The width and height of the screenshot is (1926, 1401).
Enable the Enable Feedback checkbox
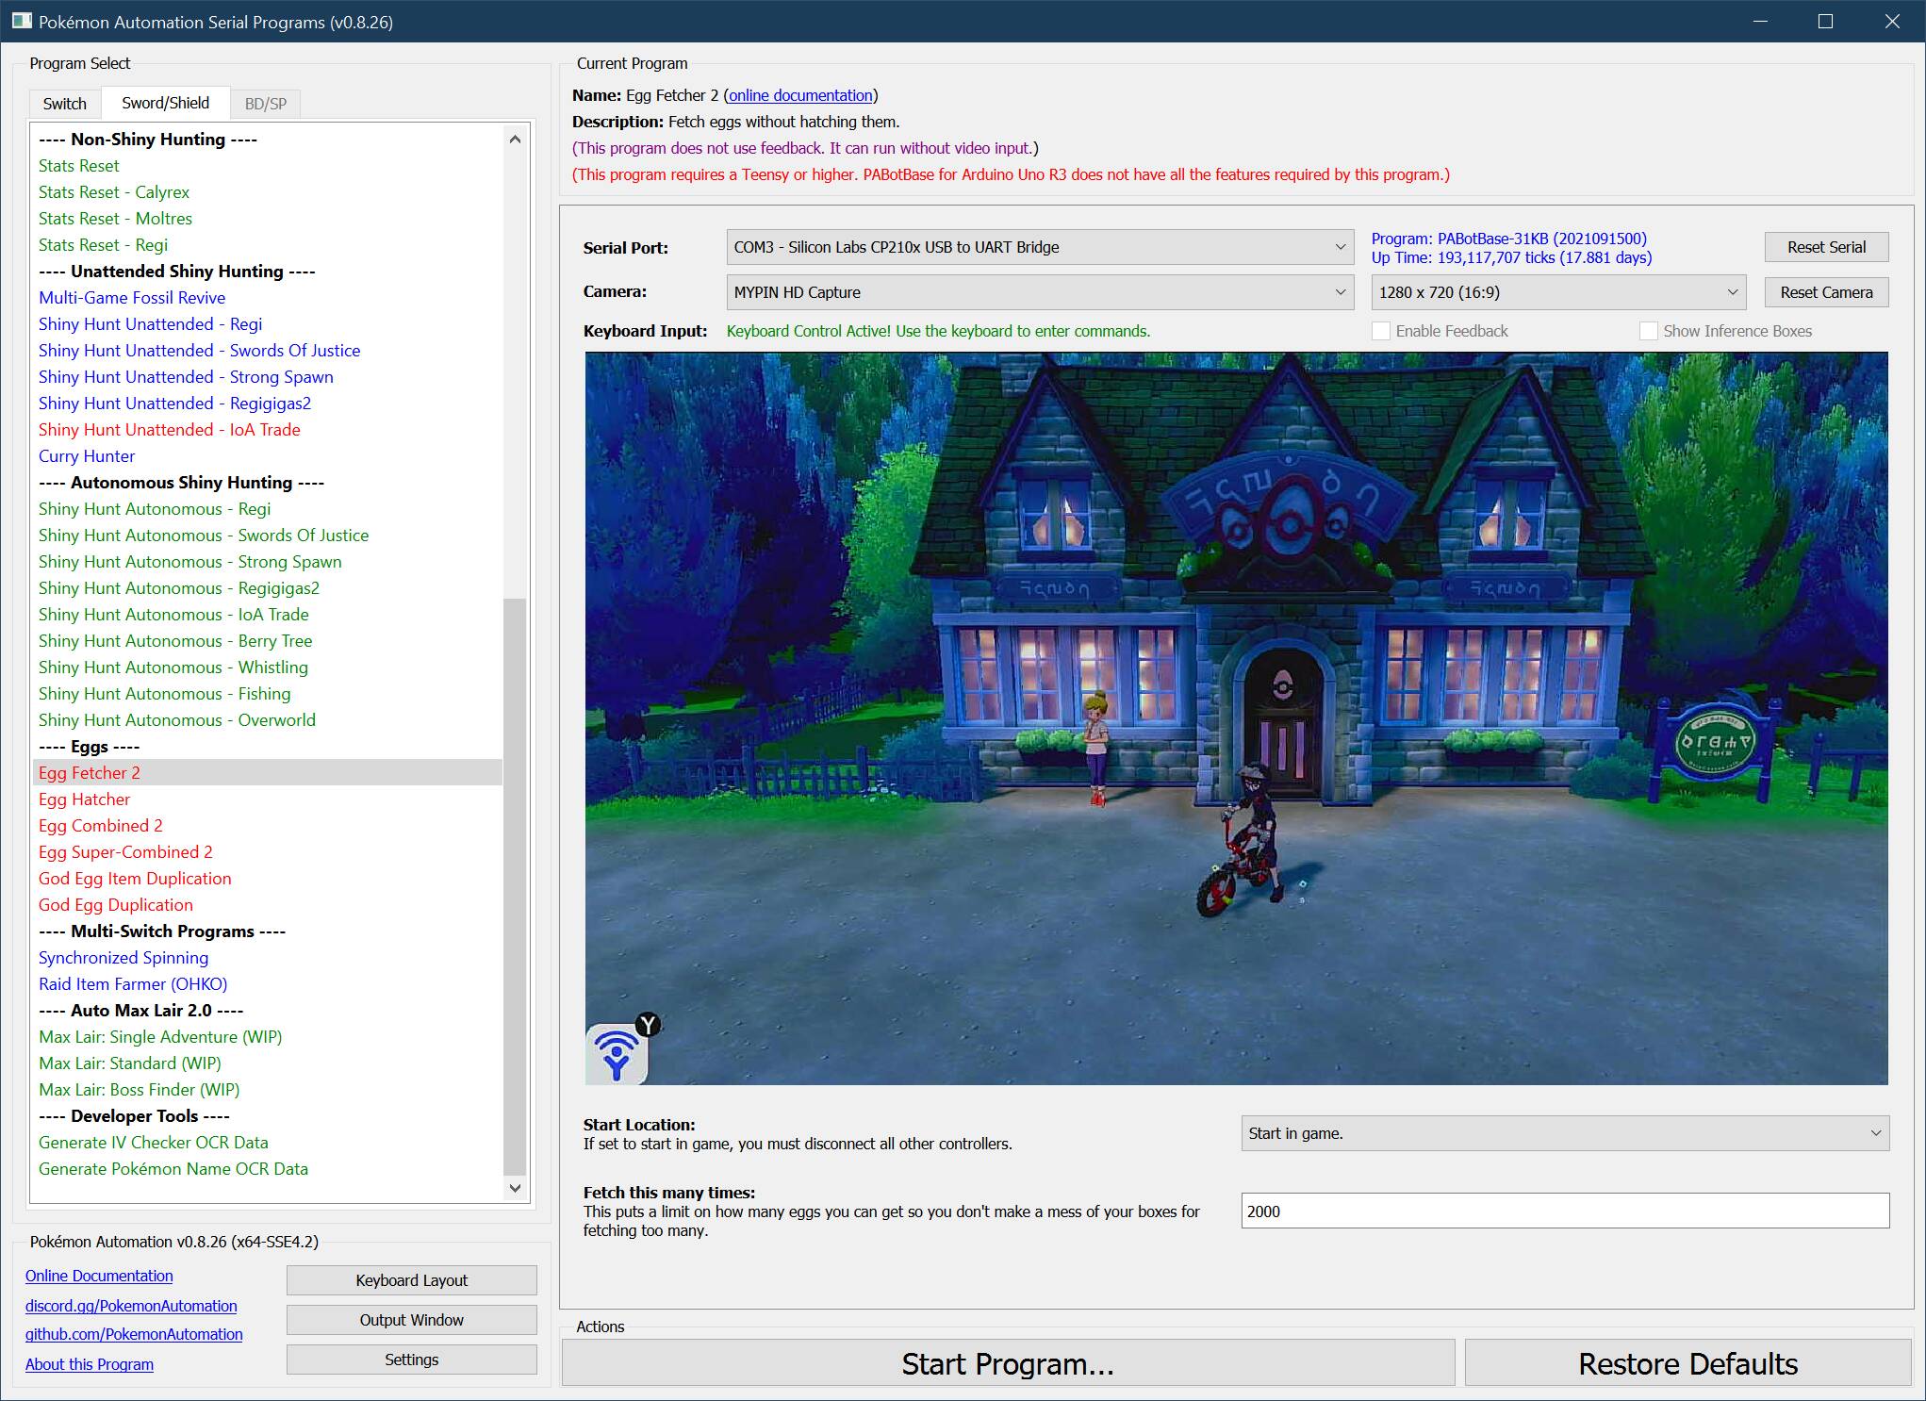point(1381,331)
